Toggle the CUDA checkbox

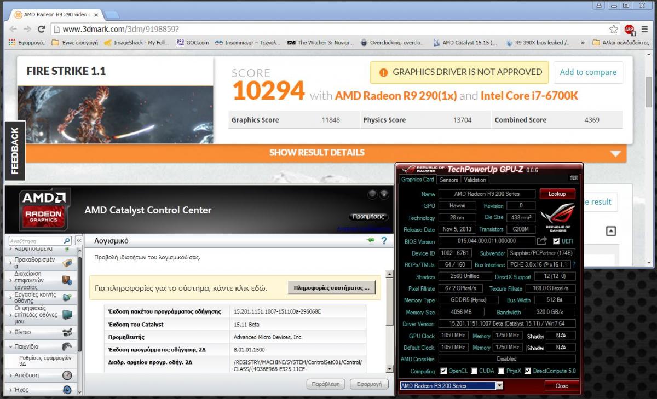[x=474, y=371]
